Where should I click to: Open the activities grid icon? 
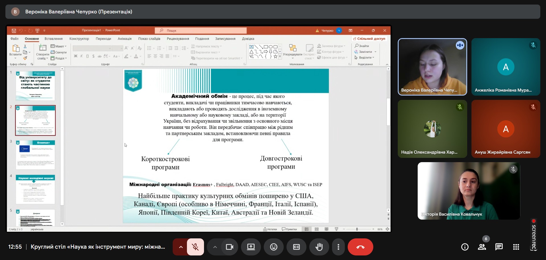tap(516, 247)
